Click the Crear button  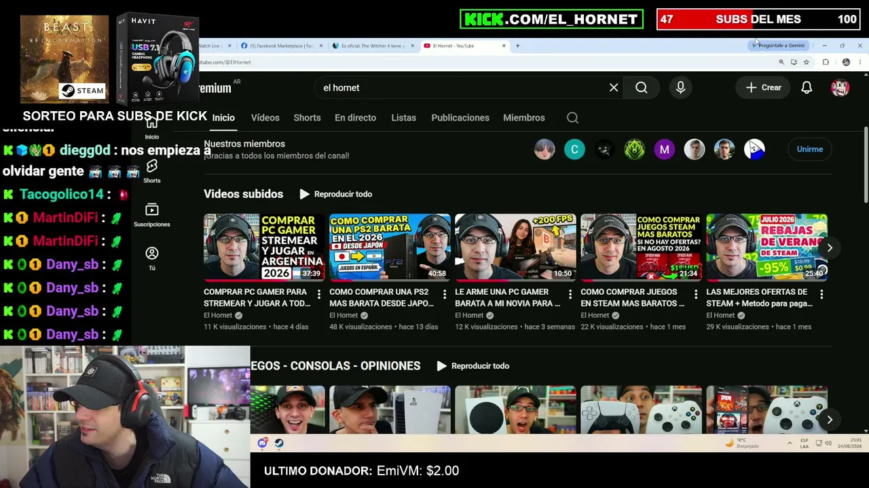click(x=764, y=87)
